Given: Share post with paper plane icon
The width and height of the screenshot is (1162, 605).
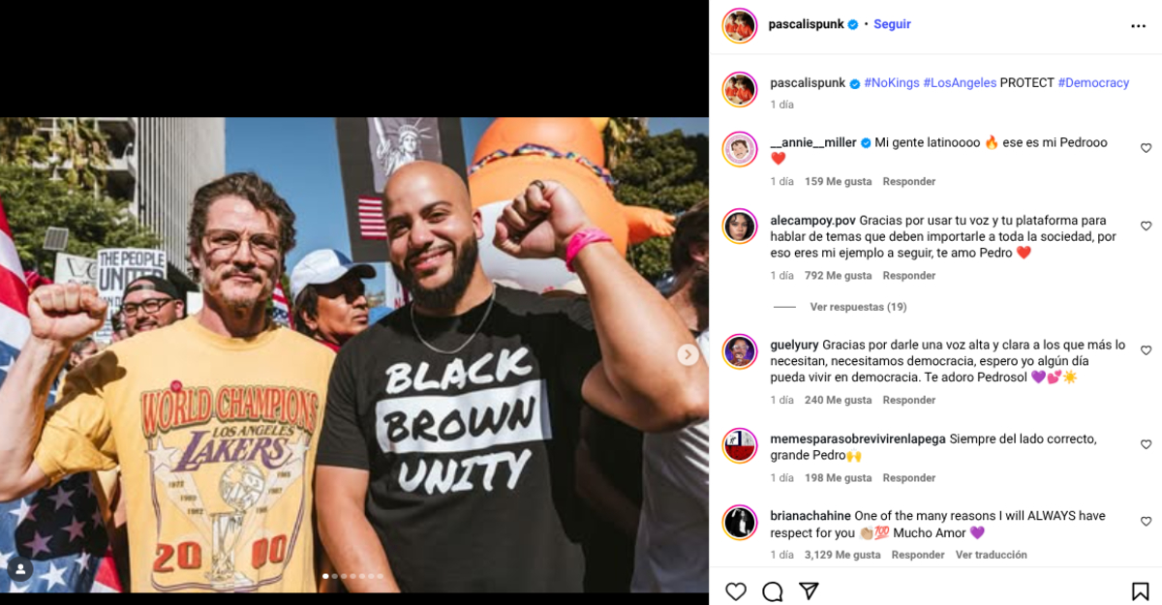Looking at the screenshot, I should click(810, 591).
